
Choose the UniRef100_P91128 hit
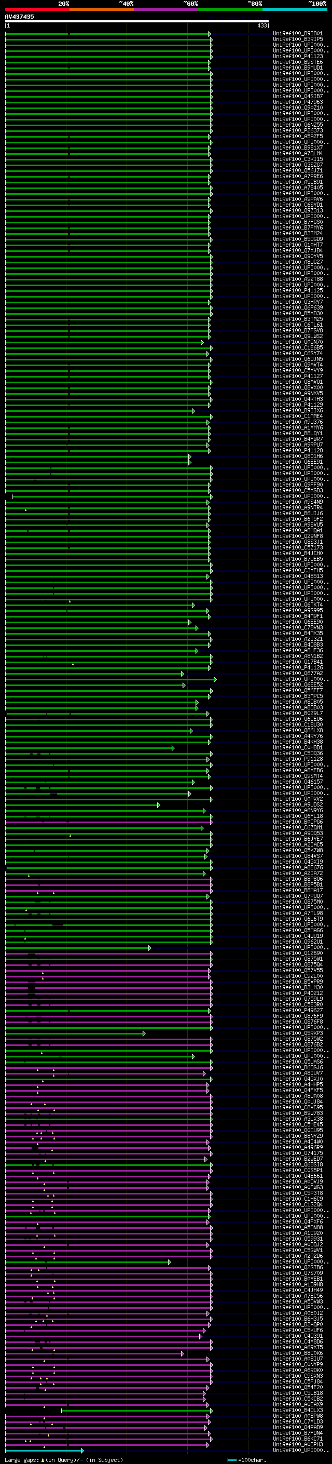pyautogui.click(x=298, y=759)
